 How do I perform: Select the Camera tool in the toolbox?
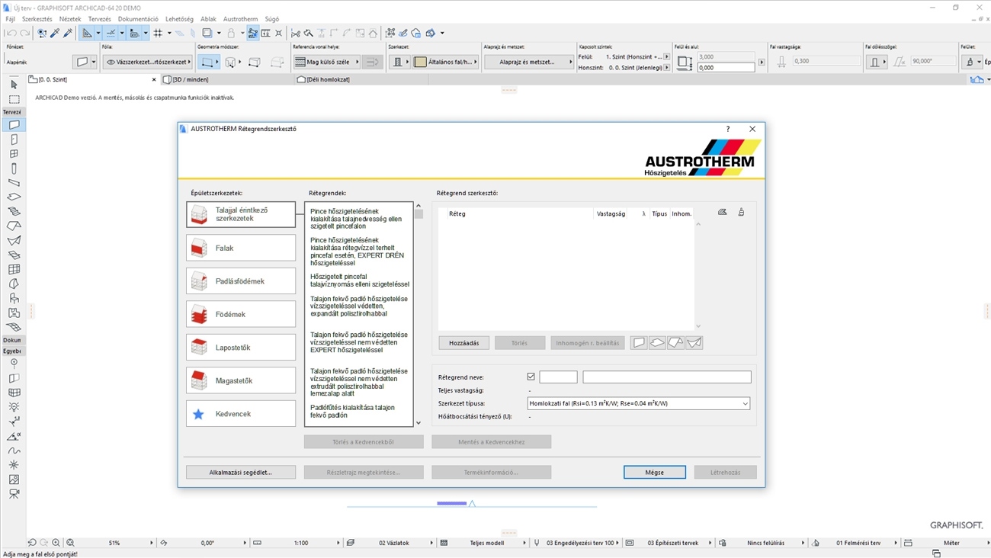[x=14, y=494]
